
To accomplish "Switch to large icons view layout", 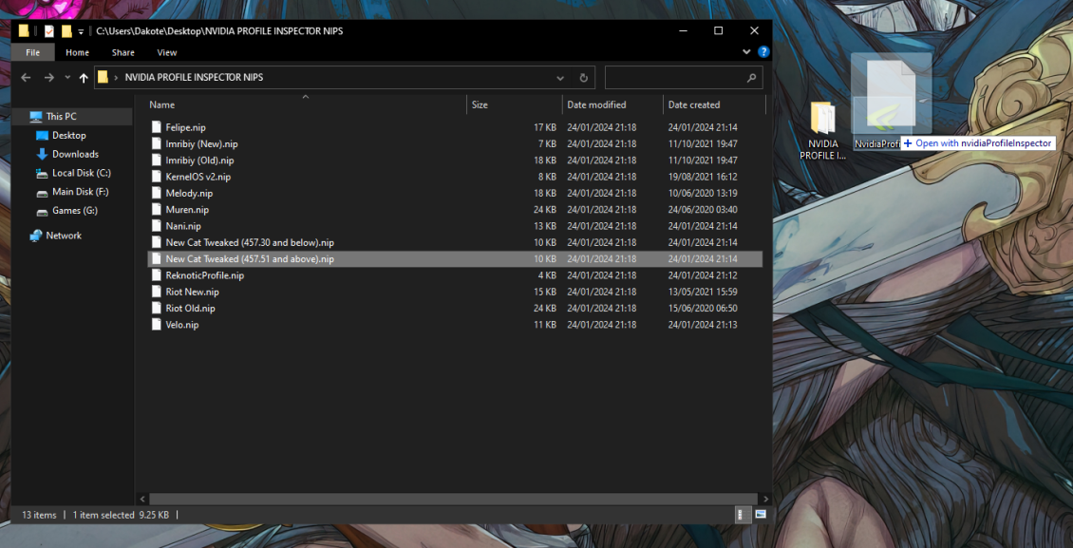I will pos(759,514).
